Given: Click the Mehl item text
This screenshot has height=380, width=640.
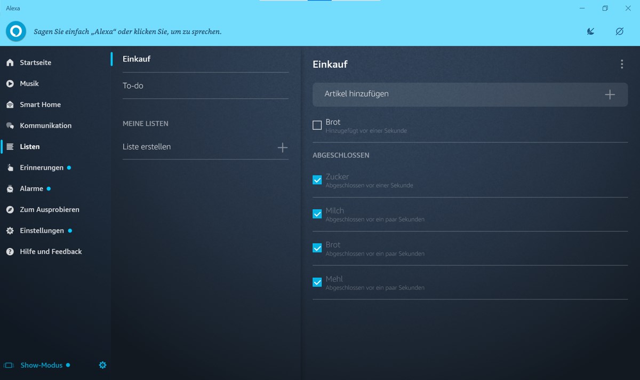Looking at the screenshot, I should 334,279.
